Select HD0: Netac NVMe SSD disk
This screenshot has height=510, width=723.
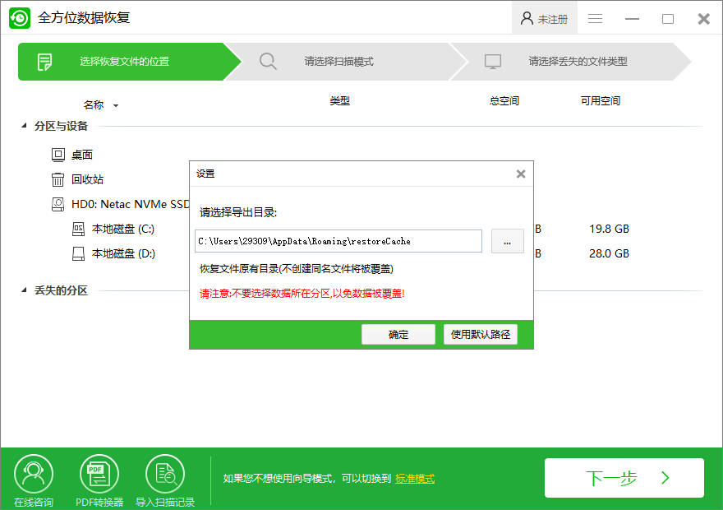pyautogui.click(x=130, y=204)
